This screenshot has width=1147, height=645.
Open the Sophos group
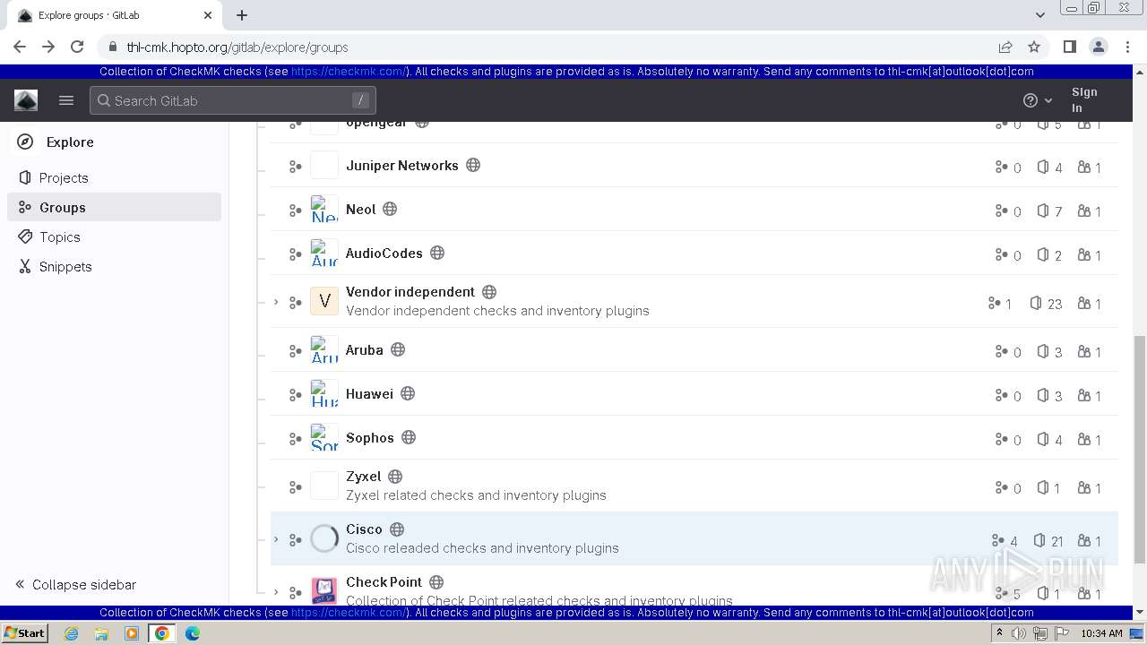[x=369, y=437]
